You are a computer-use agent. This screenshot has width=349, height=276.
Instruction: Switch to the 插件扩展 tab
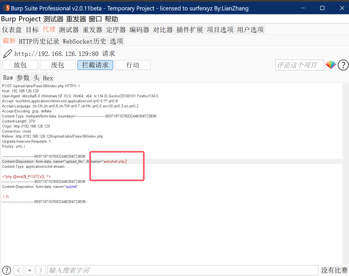tap(189, 30)
